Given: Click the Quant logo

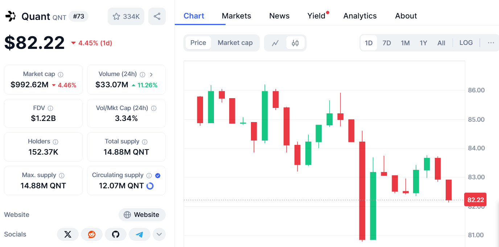Looking at the screenshot, I should coord(11,16).
